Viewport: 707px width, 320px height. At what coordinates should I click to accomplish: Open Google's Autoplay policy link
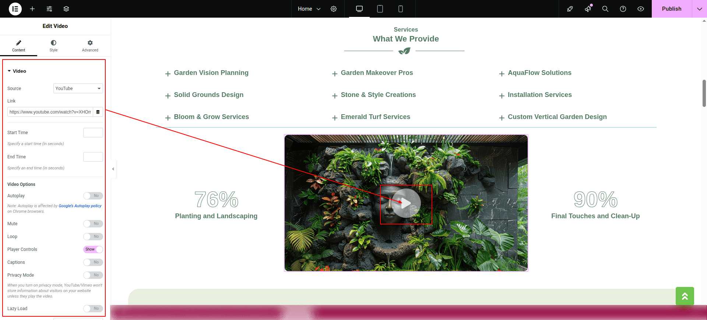point(80,206)
